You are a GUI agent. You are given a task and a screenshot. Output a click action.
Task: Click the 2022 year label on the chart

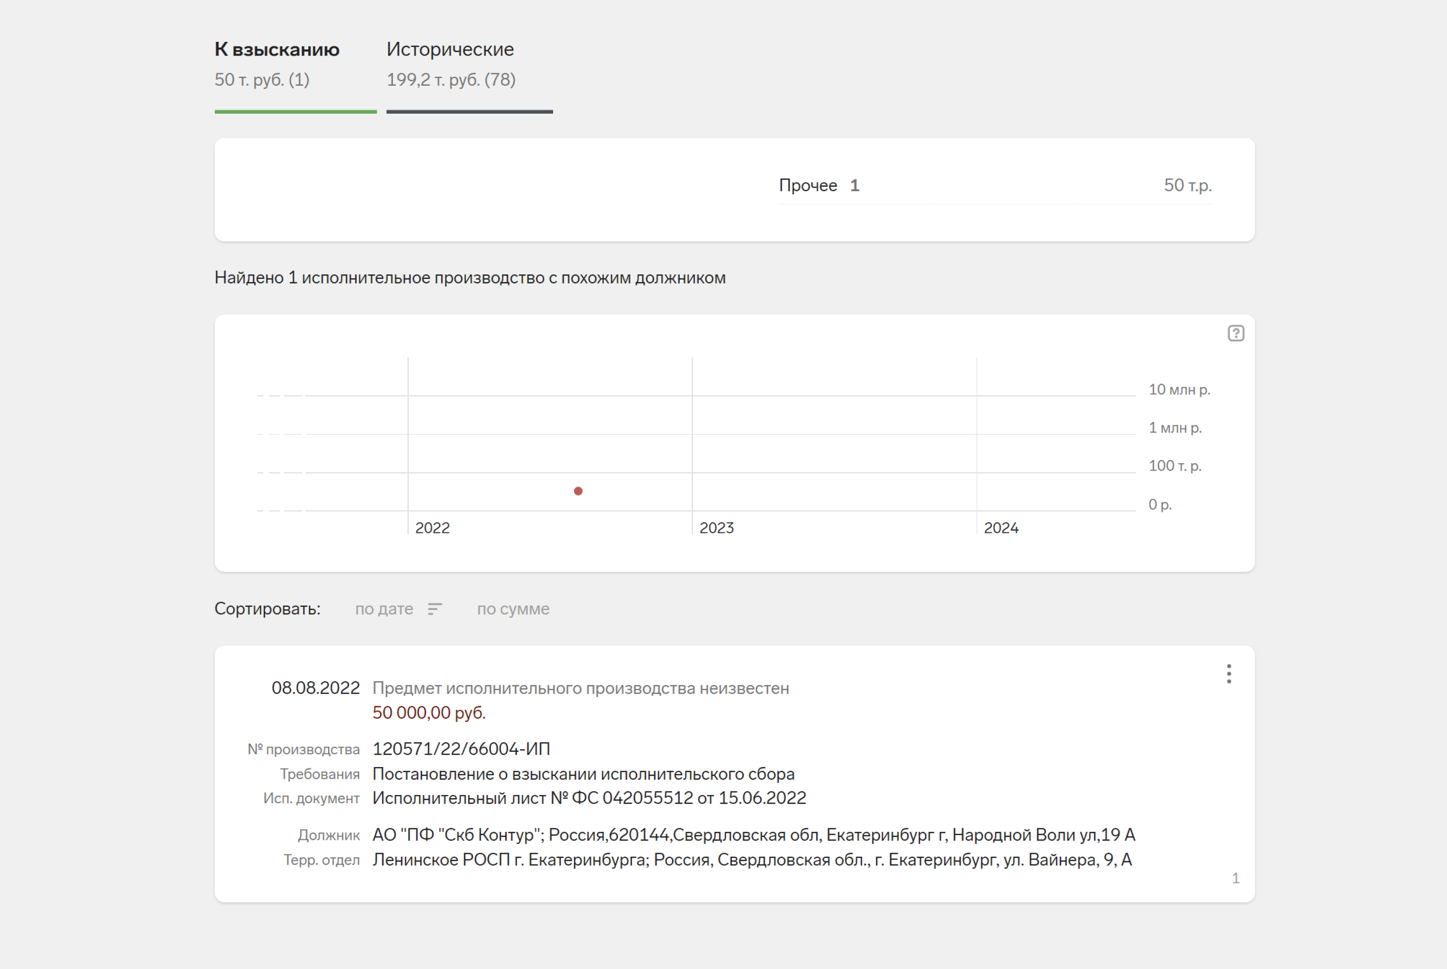432,528
